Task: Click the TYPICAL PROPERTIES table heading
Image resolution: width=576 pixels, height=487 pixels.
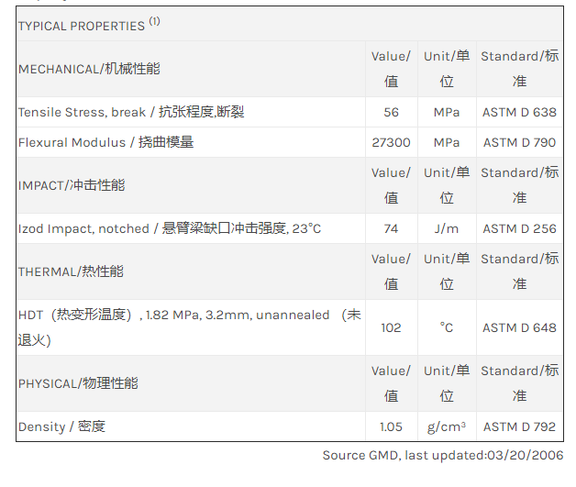Action: pyautogui.click(x=82, y=26)
